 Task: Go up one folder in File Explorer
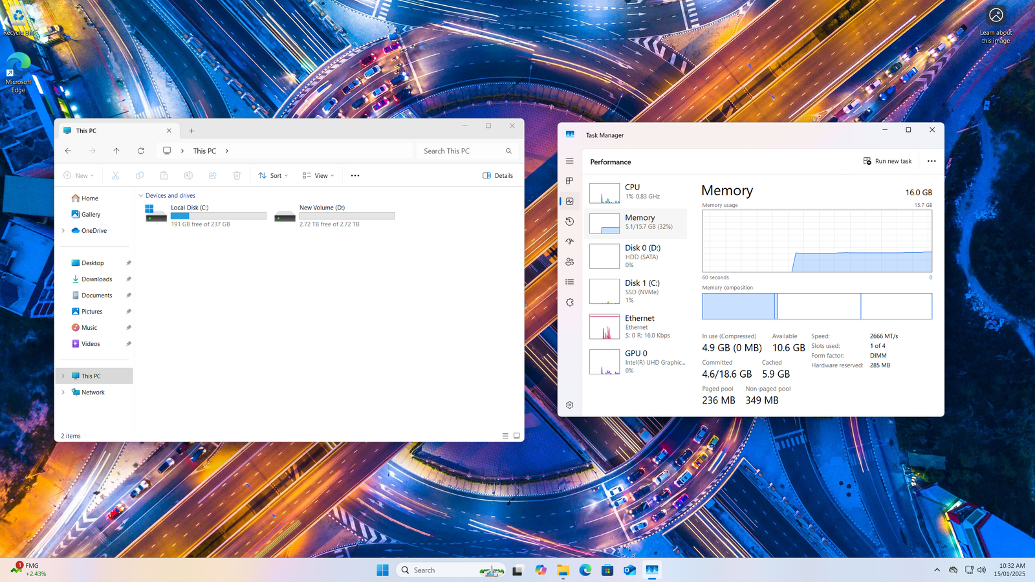116,151
